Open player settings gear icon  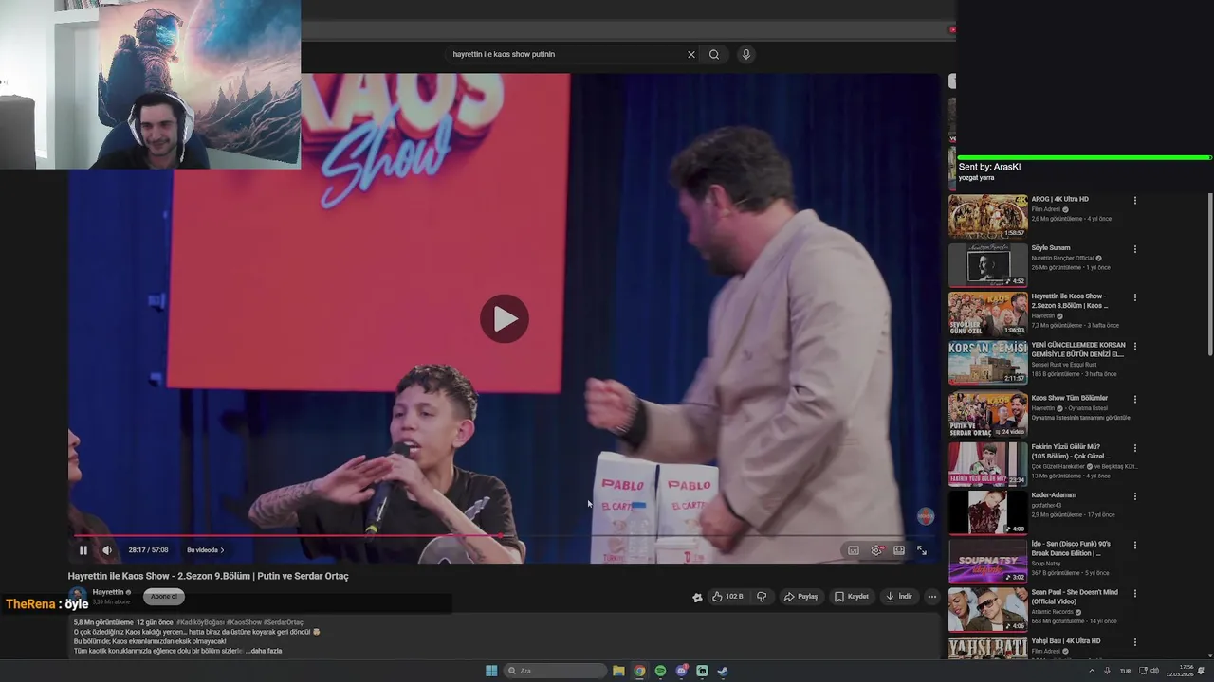tap(876, 550)
